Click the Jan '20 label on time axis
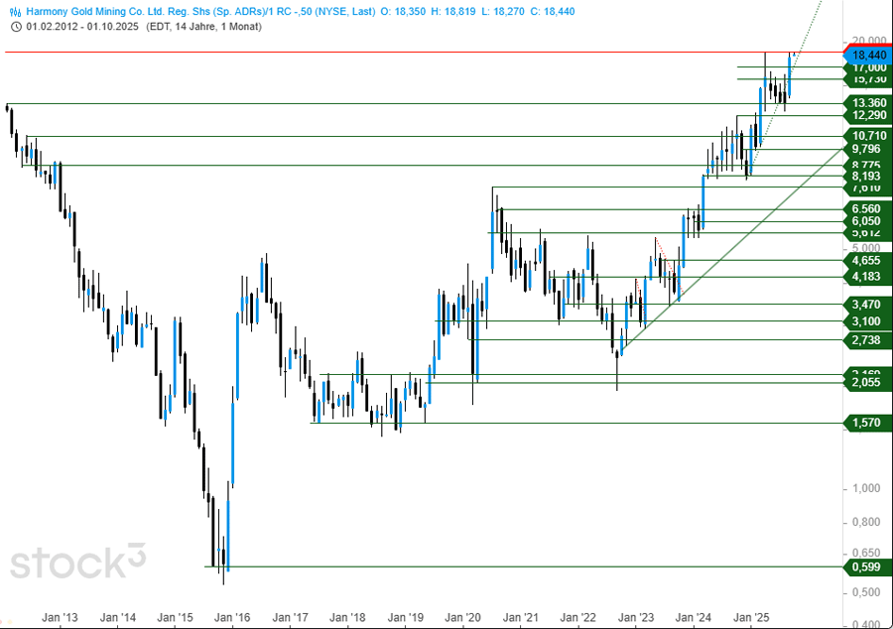Screen dimensions: 893x629 coord(464,616)
